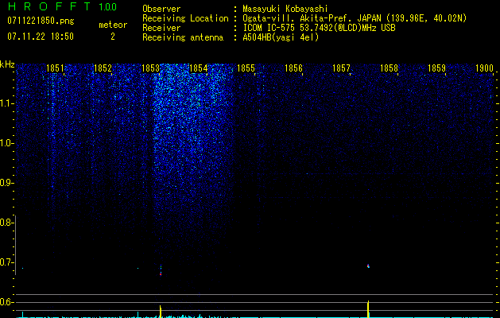
Task: Click the 1851 time marker
Action: click(x=55, y=68)
